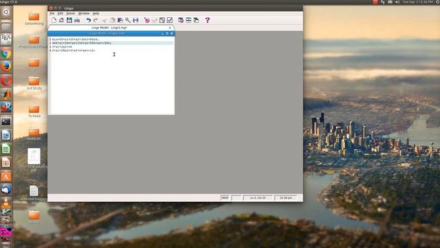This screenshot has width=440, height=248.
Task: Click code line 1 starting with min=
Action: click(x=75, y=39)
